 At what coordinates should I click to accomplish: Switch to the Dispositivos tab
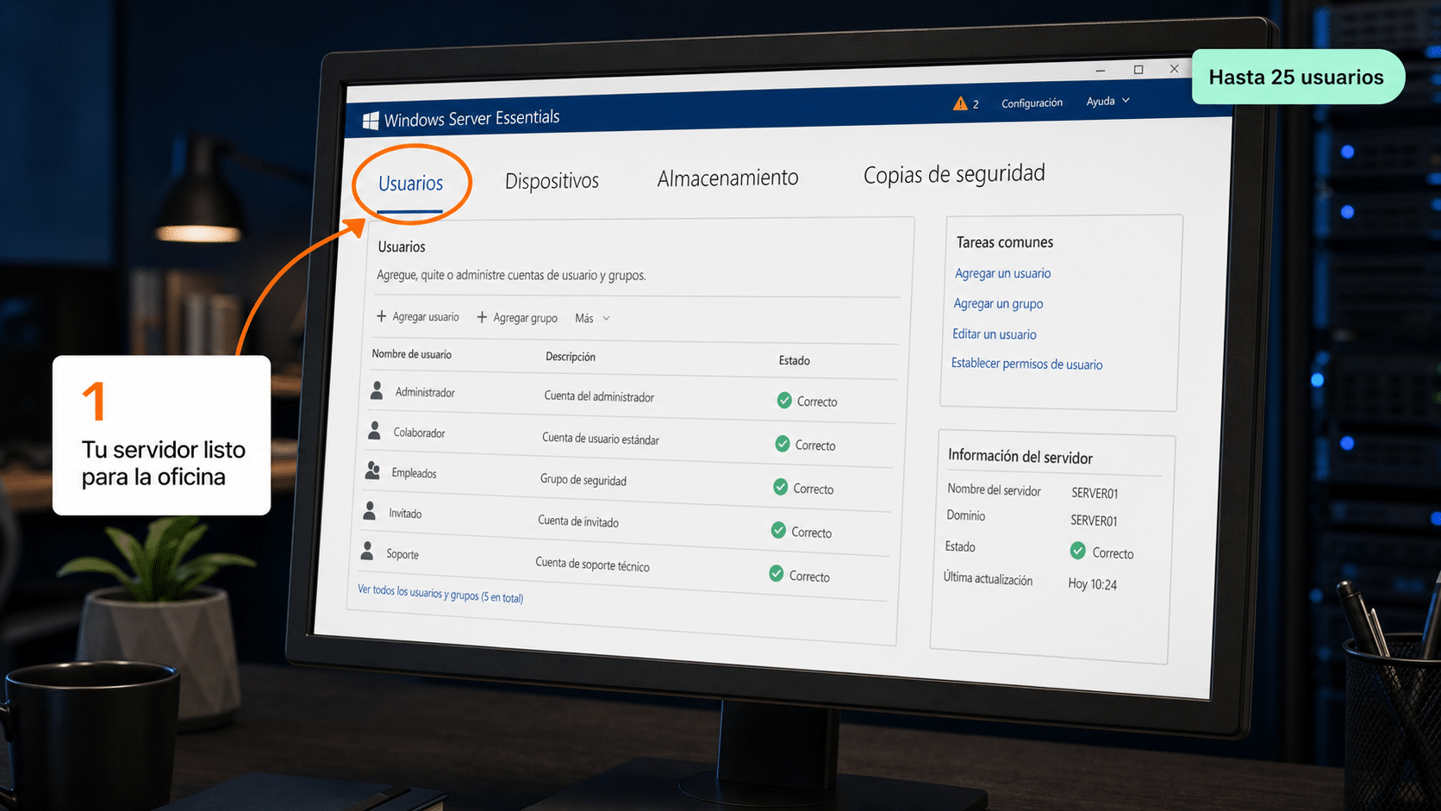click(552, 181)
